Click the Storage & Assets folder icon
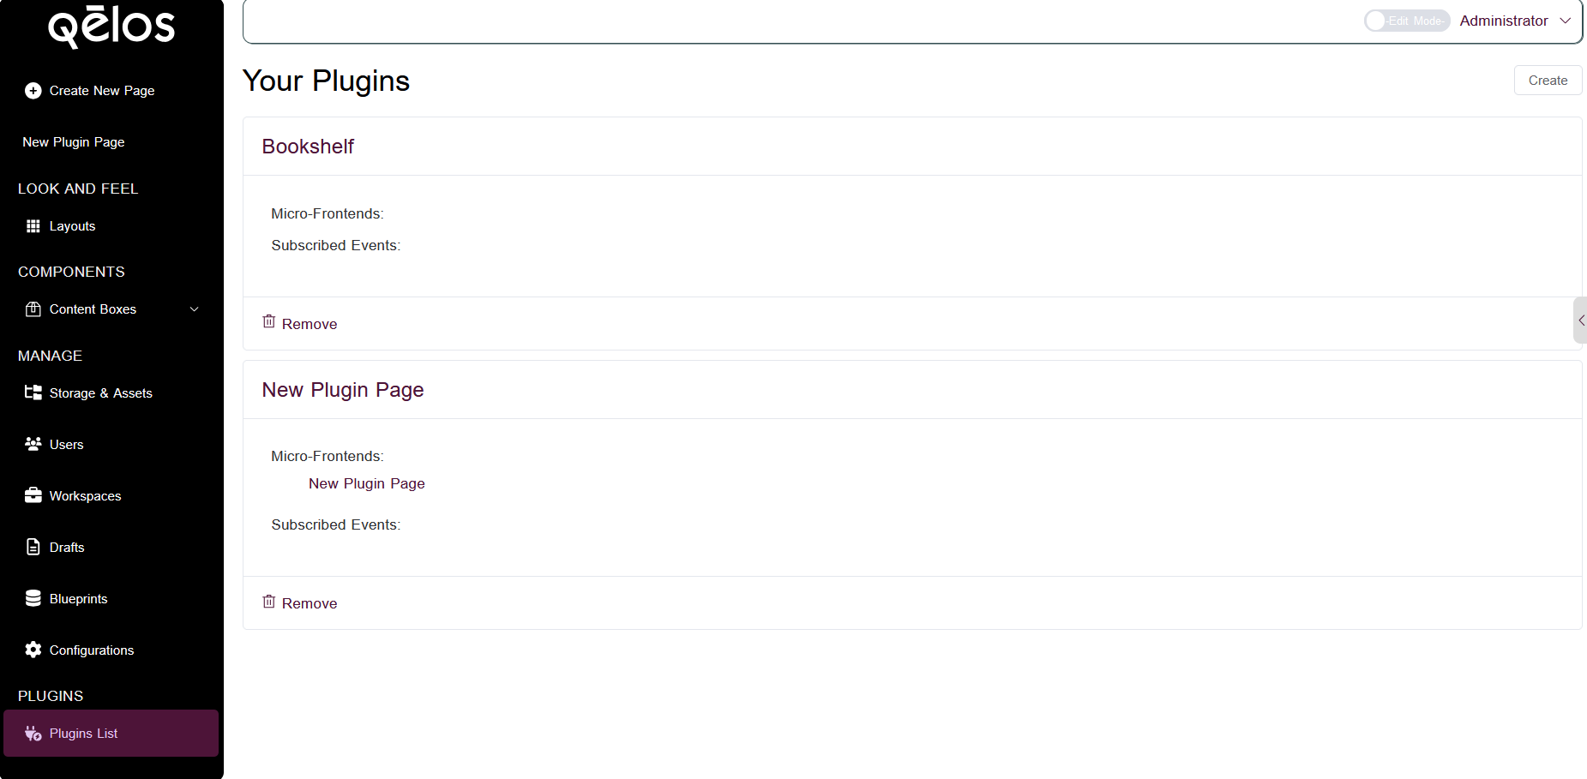 click(x=33, y=392)
